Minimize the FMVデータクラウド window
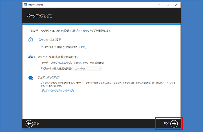203x132 pixels. coord(159,5)
